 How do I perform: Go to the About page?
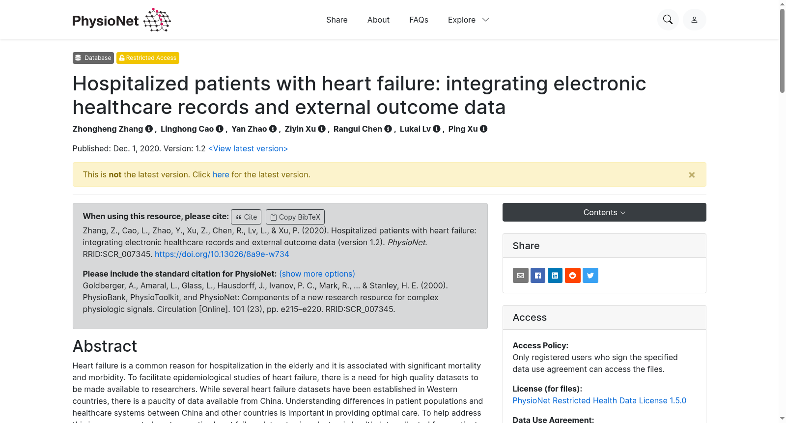point(378,20)
